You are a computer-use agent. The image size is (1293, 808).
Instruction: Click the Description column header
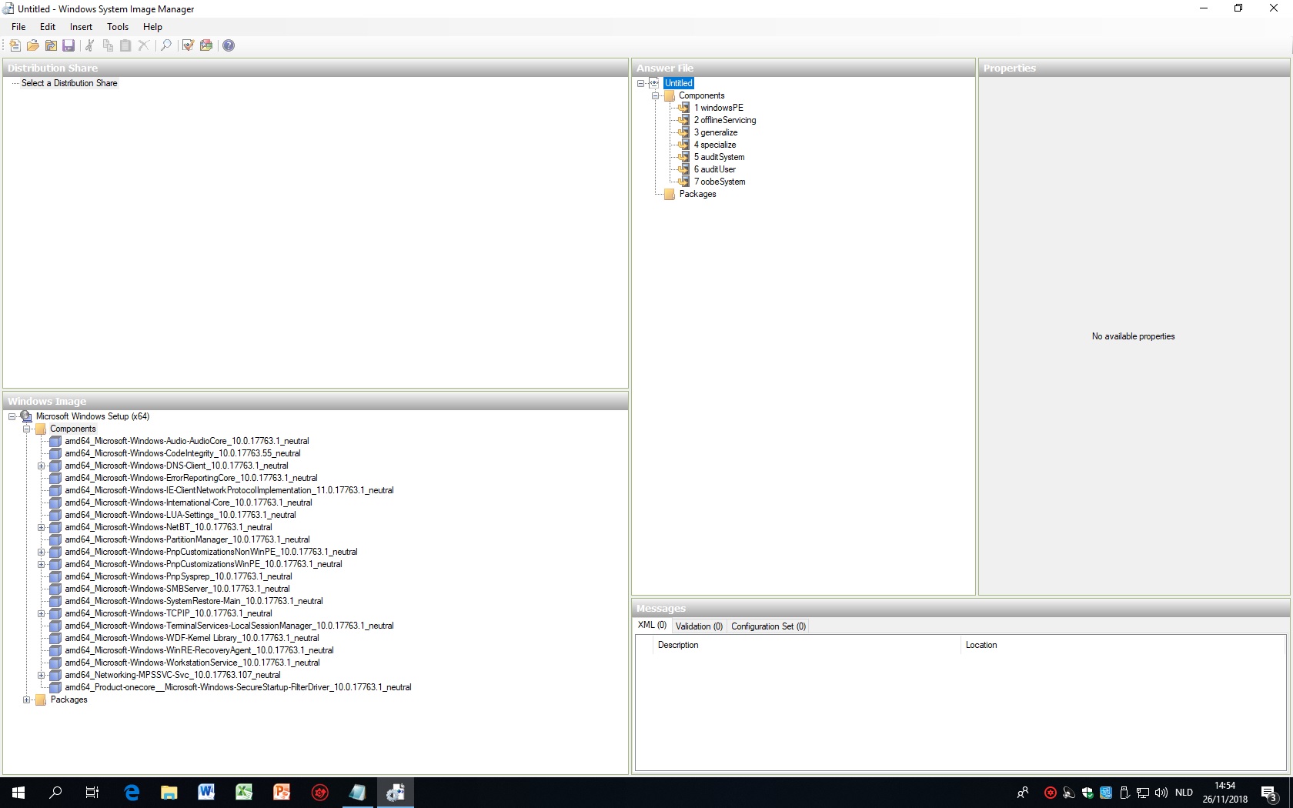(805, 645)
